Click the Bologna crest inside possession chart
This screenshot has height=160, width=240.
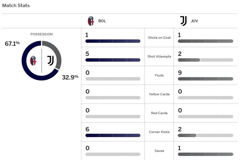(x=33, y=61)
